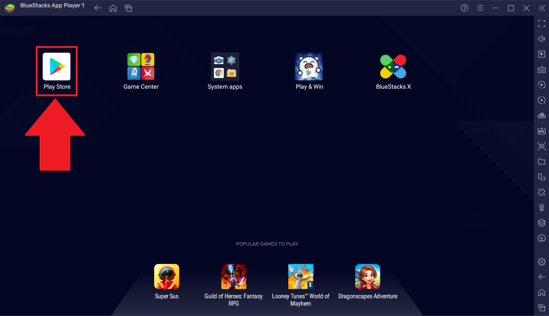This screenshot has width=549, height=316.
Task: Minimize the BlueStacks window
Action: (496, 8)
